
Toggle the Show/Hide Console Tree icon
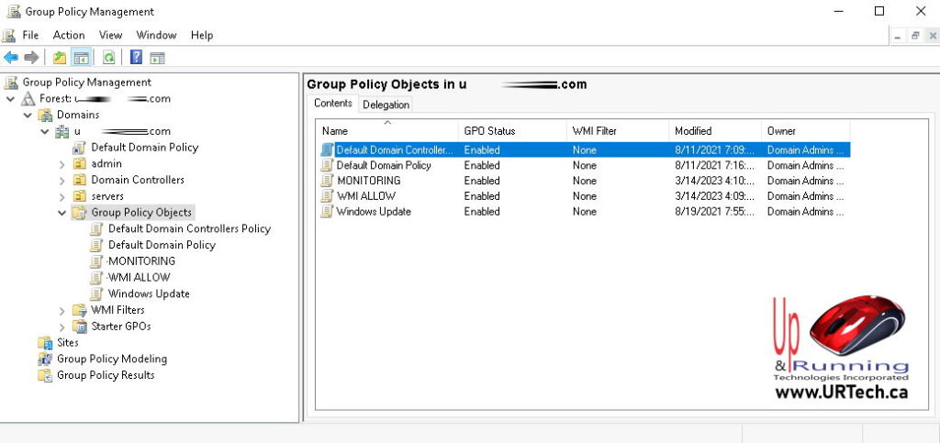pyautogui.click(x=82, y=58)
